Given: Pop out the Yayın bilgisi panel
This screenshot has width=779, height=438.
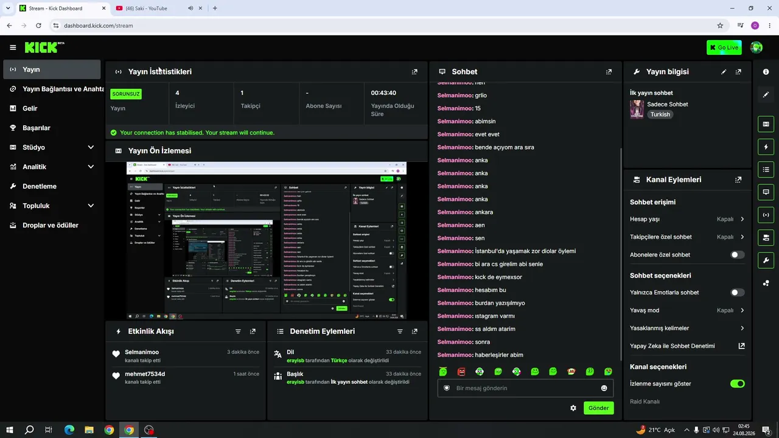Looking at the screenshot, I should 738,72.
